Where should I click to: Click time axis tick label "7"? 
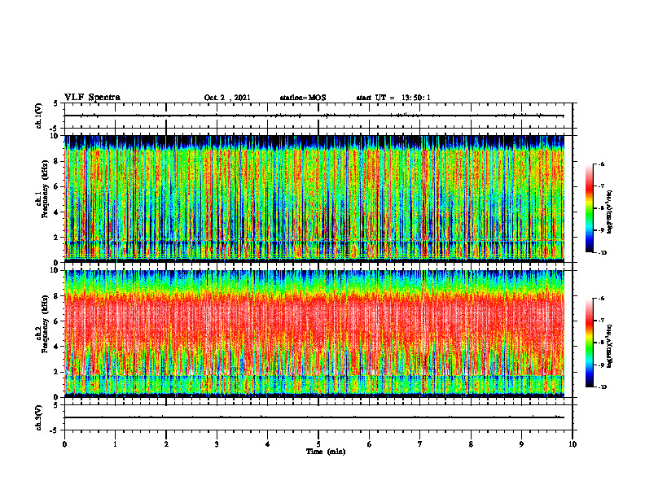tap(420, 444)
